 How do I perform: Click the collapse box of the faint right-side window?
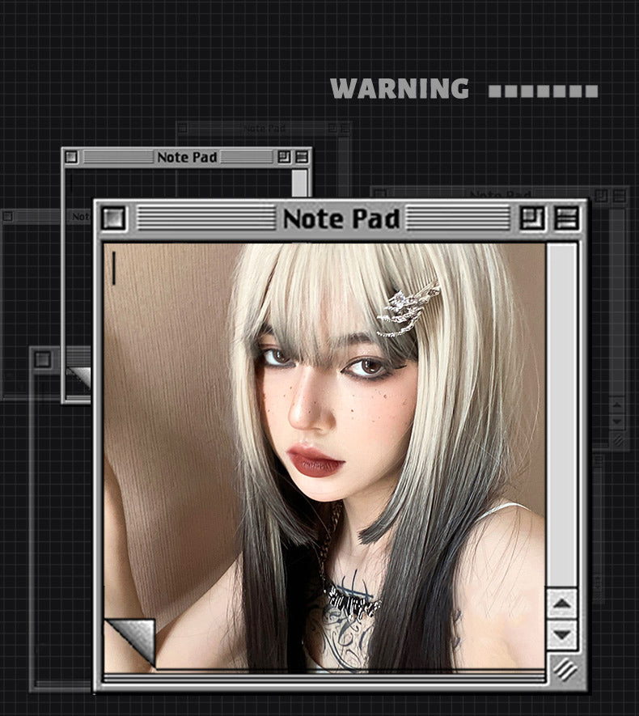tap(620, 195)
